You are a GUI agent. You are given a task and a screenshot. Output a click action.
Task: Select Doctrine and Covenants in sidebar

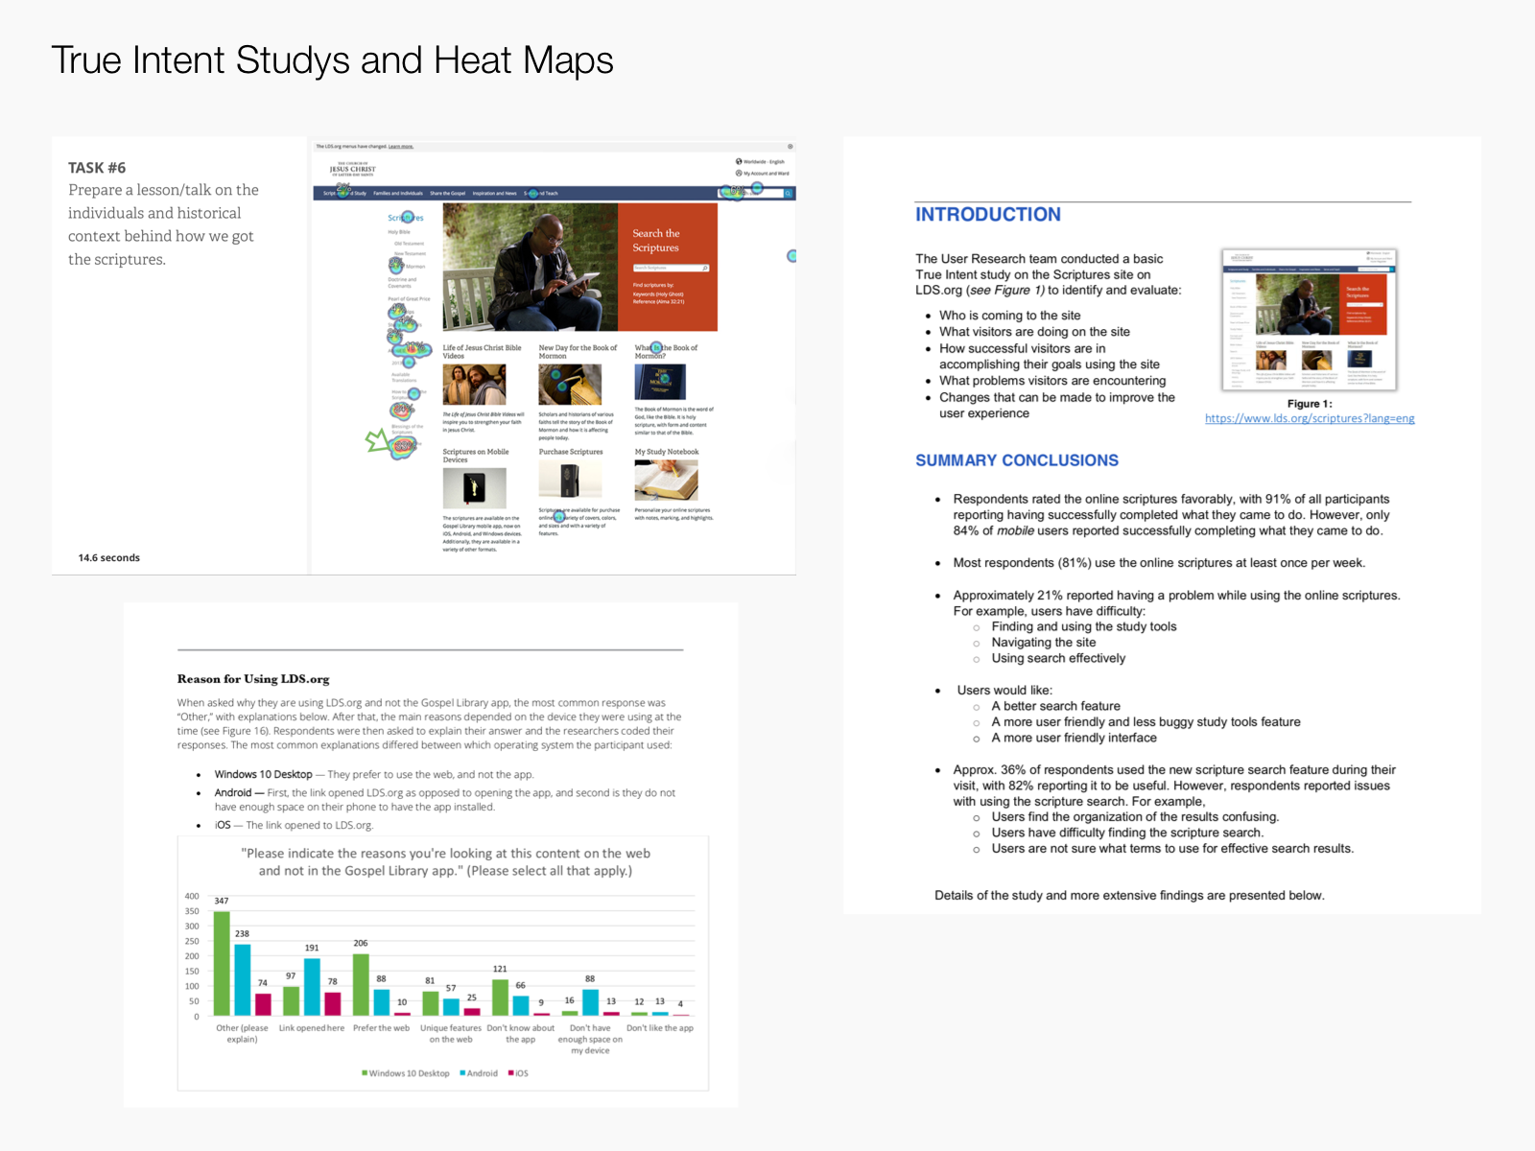click(402, 283)
